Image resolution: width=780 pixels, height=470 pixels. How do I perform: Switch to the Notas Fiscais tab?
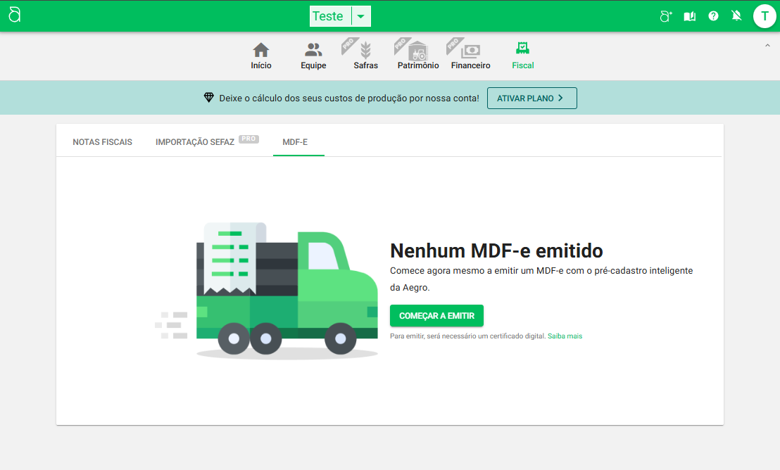click(102, 142)
